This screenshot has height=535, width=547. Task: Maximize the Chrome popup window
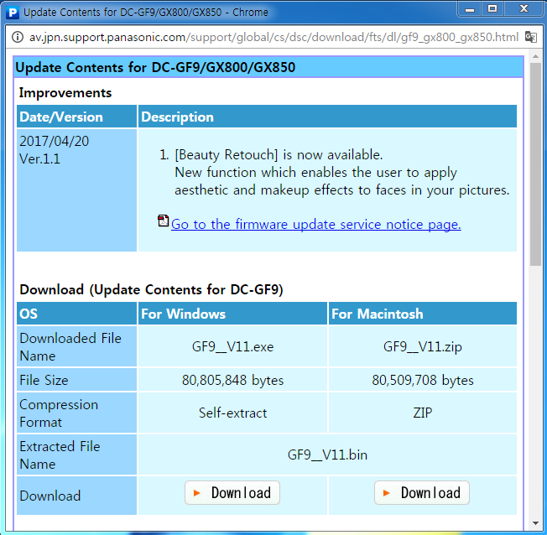coord(492,9)
